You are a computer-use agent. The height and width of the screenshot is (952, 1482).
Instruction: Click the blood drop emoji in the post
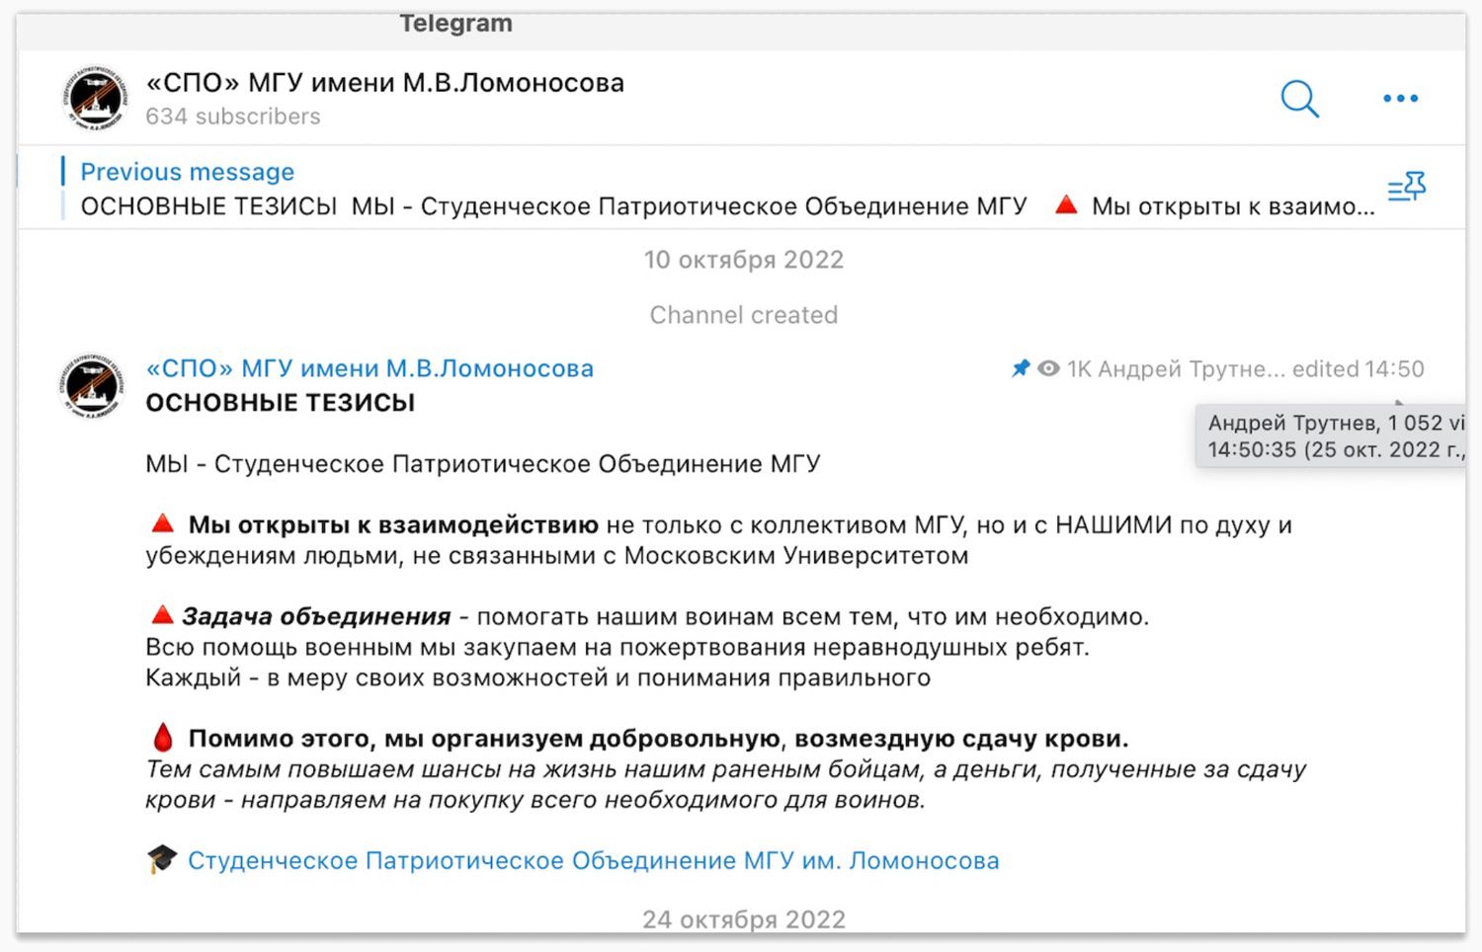pos(163,738)
